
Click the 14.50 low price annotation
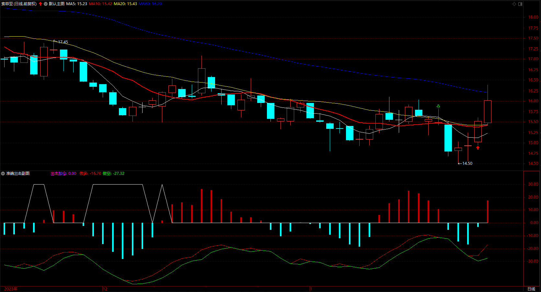point(467,163)
